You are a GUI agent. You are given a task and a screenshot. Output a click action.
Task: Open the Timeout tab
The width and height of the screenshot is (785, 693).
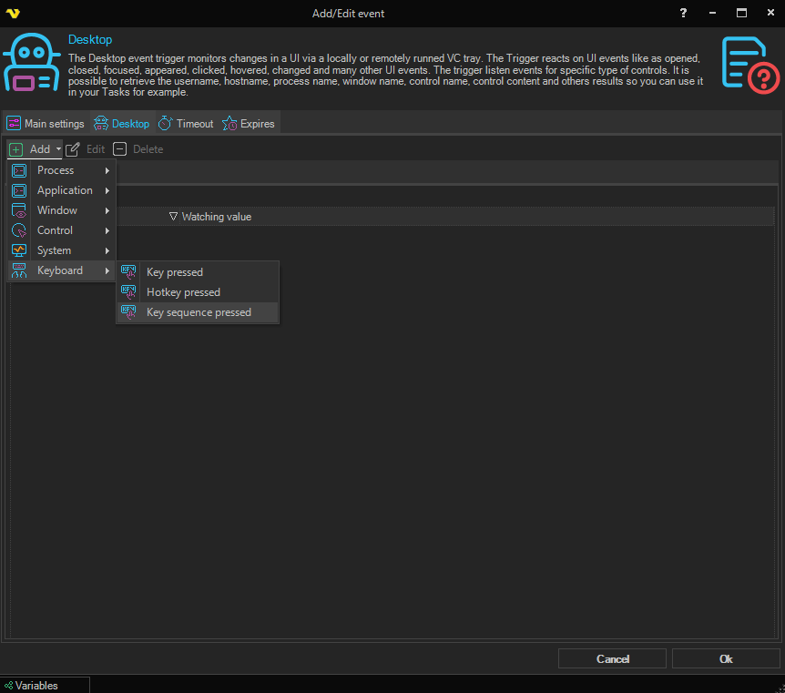click(x=186, y=124)
